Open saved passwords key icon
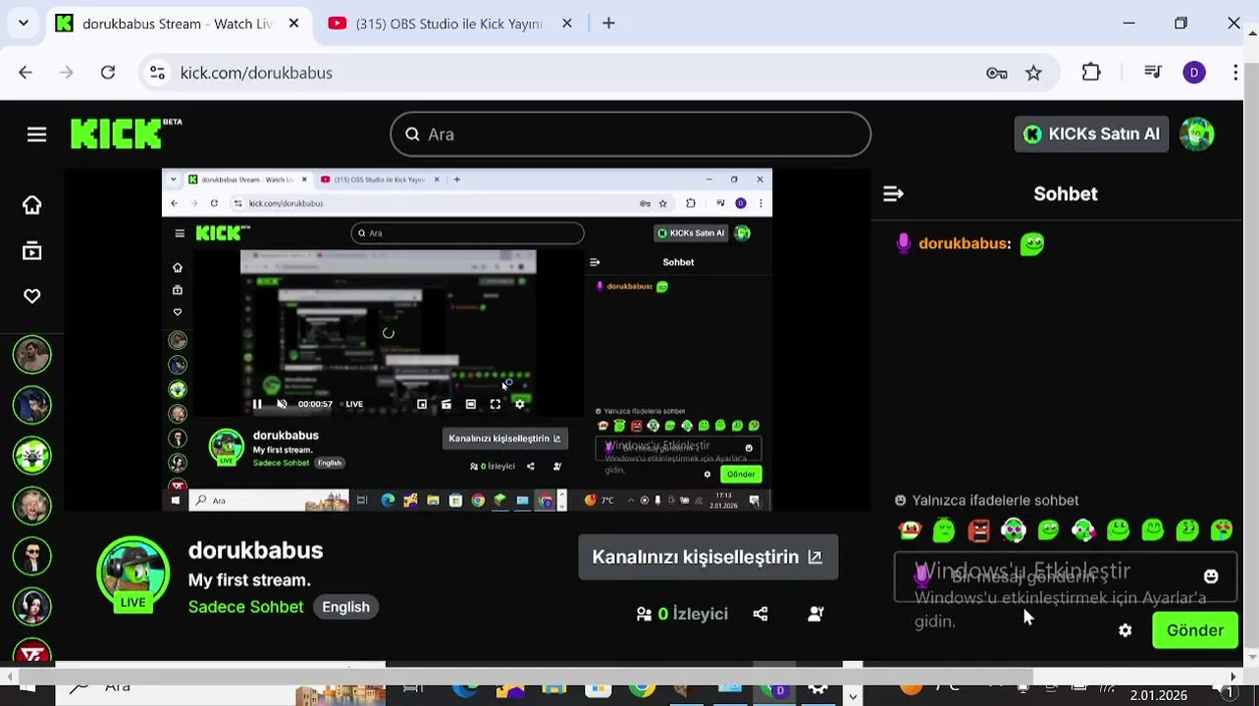 tap(997, 73)
